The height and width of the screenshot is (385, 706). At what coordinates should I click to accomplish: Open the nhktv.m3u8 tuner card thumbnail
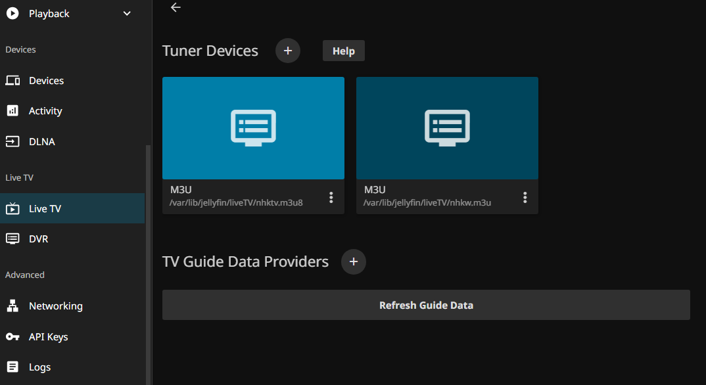click(x=253, y=128)
